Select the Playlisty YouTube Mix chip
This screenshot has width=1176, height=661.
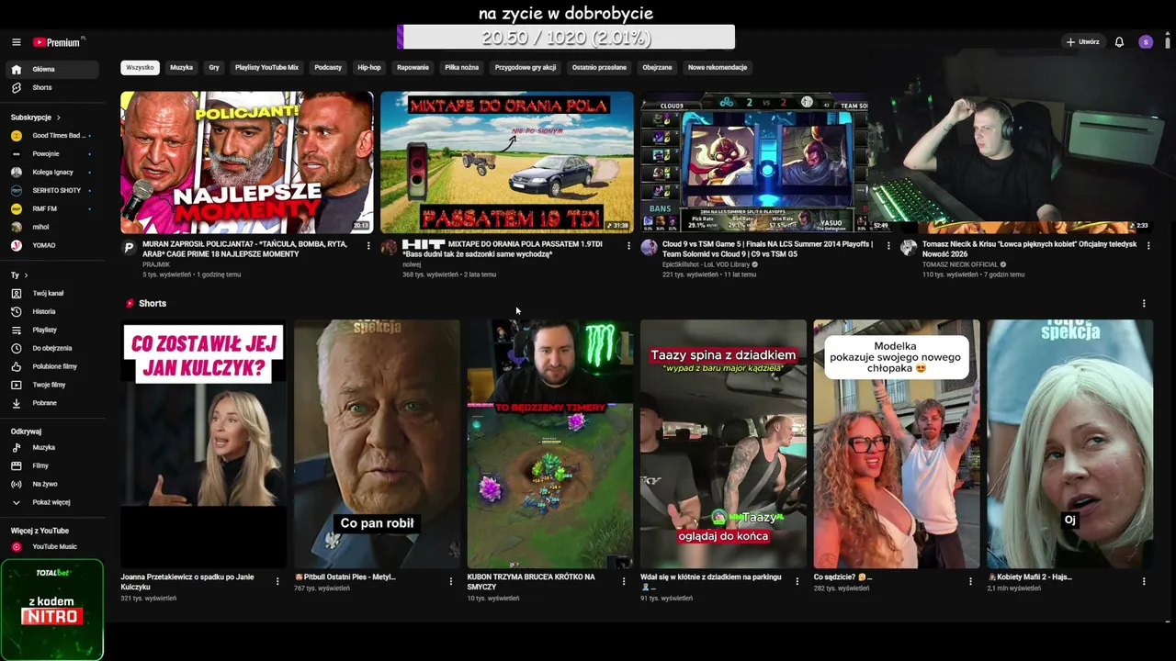266,67
